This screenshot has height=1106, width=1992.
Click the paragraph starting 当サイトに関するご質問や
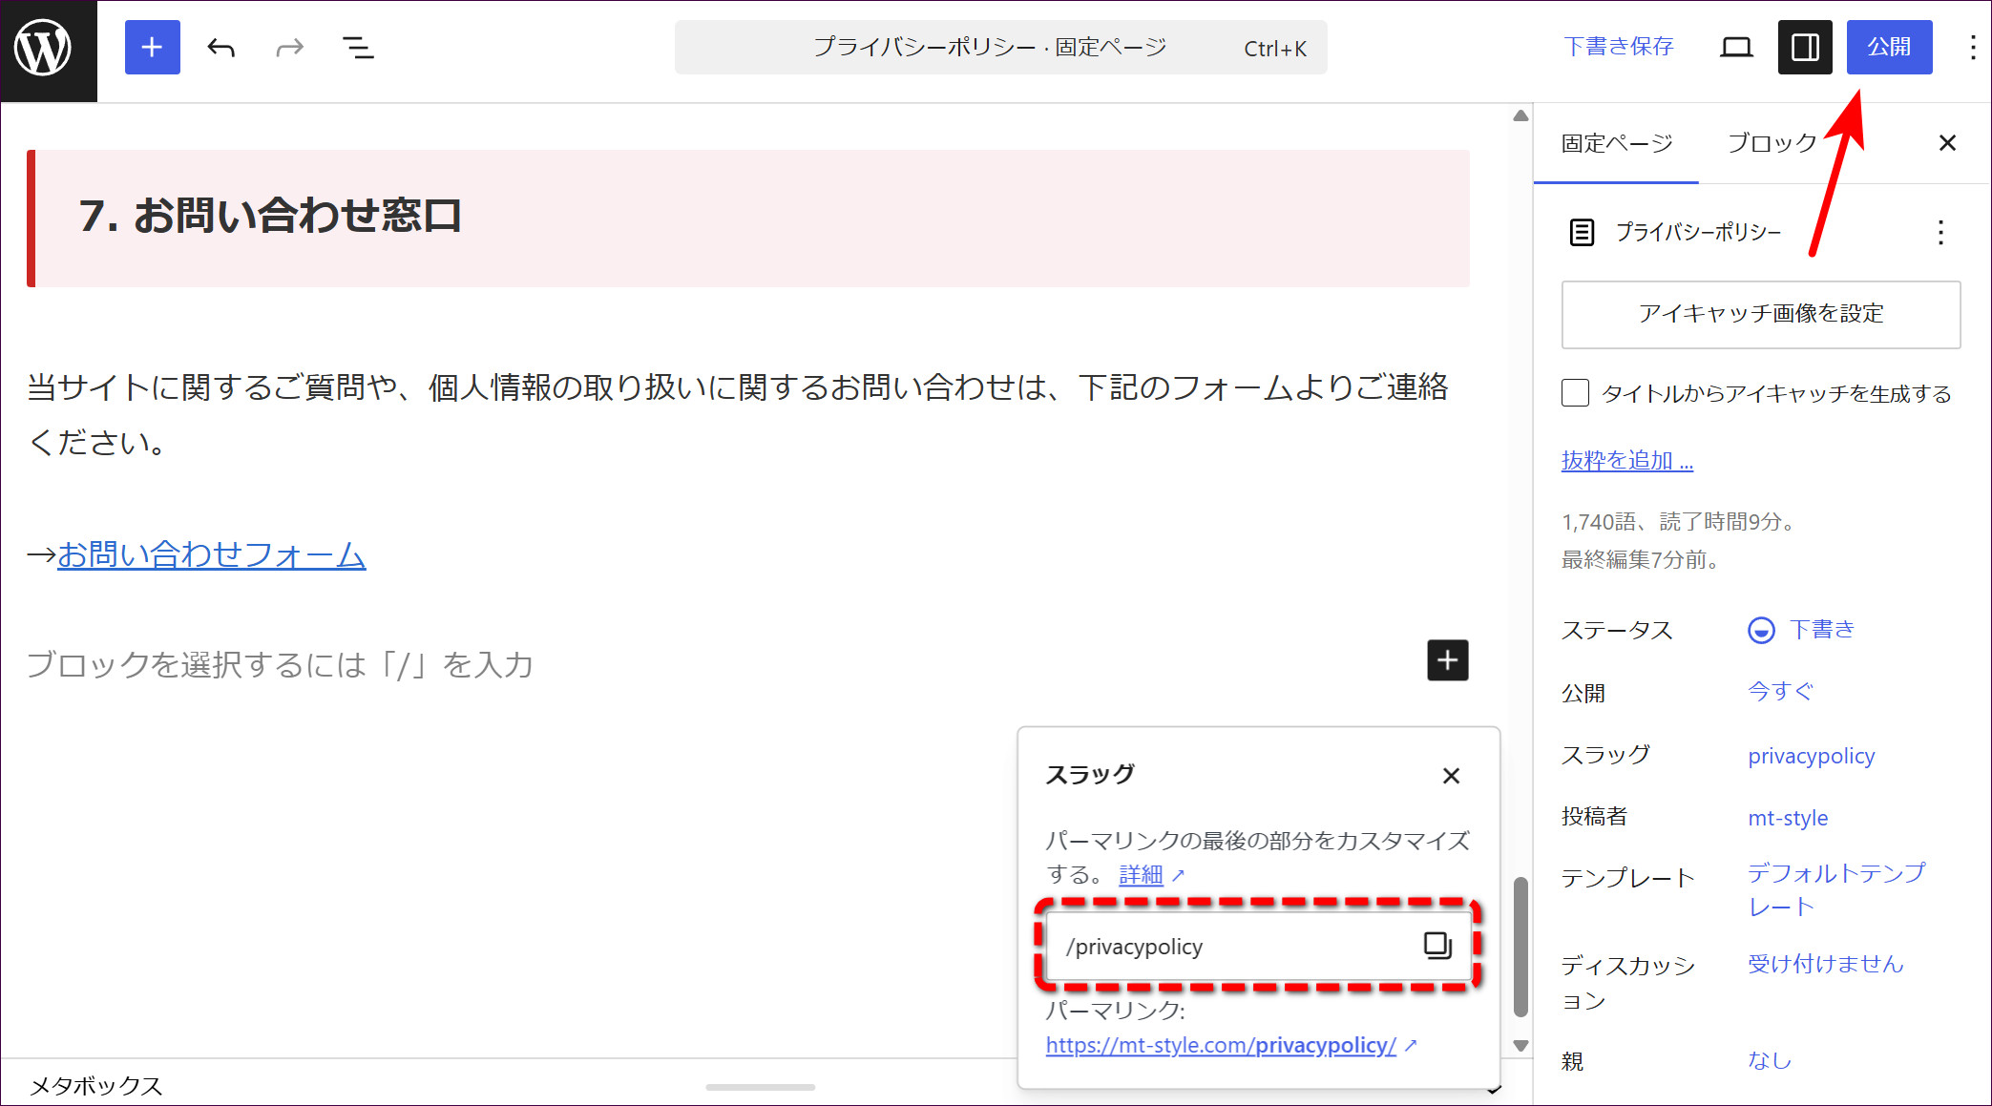(x=738, y=414)
